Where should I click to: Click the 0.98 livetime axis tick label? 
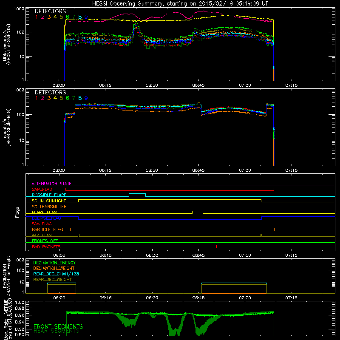[x=20, y=308]
